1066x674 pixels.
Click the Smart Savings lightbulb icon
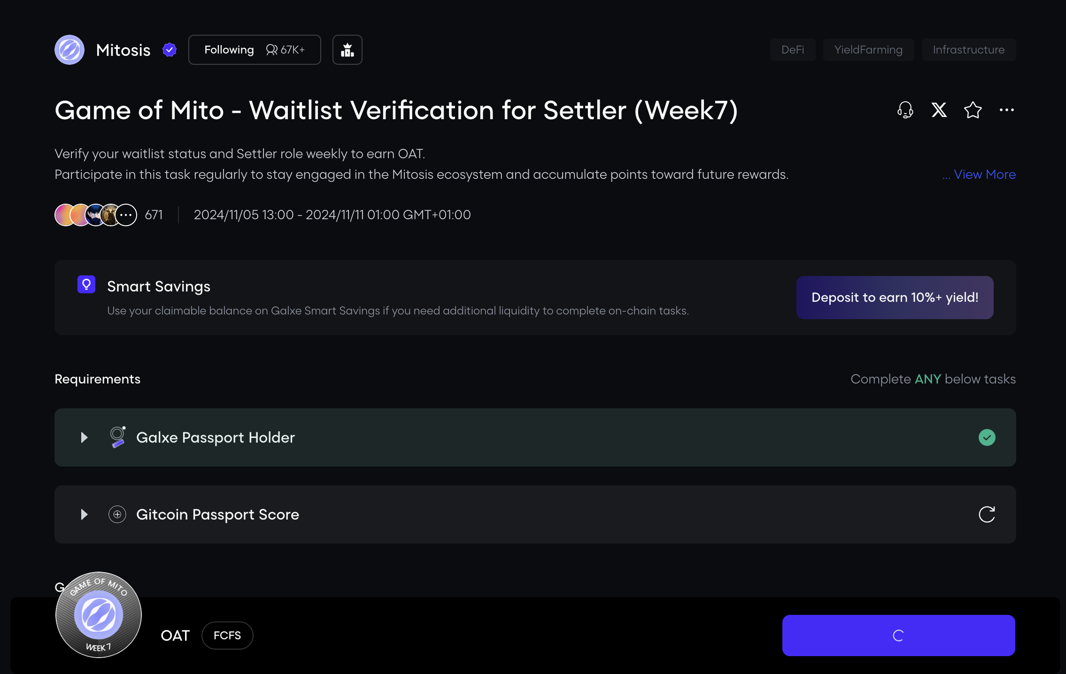[86, 284]
